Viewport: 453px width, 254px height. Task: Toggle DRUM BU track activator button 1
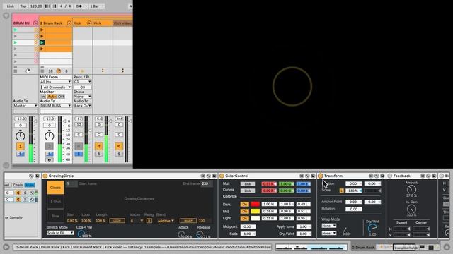(x=21, y=146)
